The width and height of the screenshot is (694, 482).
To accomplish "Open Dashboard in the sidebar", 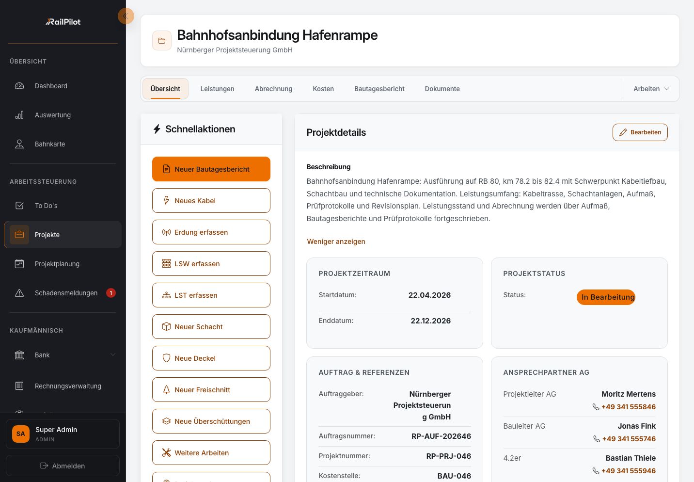I will (x=63, y=86).
